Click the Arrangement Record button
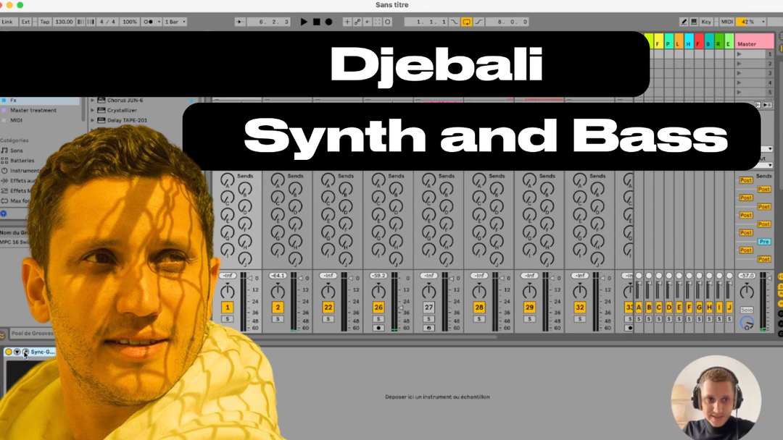783x440 pixels. (328, 22)
